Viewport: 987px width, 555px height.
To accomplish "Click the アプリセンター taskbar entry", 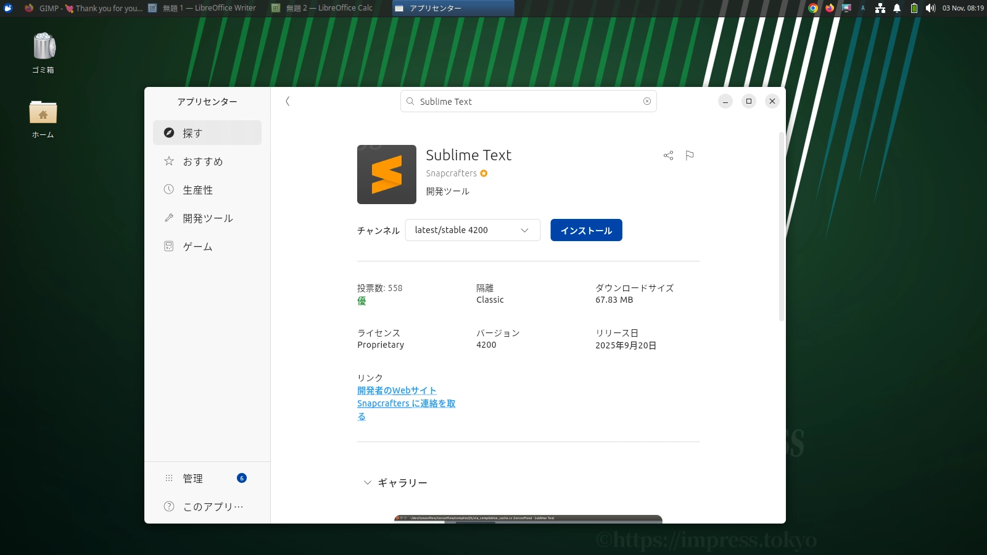I will click(453, 8).
